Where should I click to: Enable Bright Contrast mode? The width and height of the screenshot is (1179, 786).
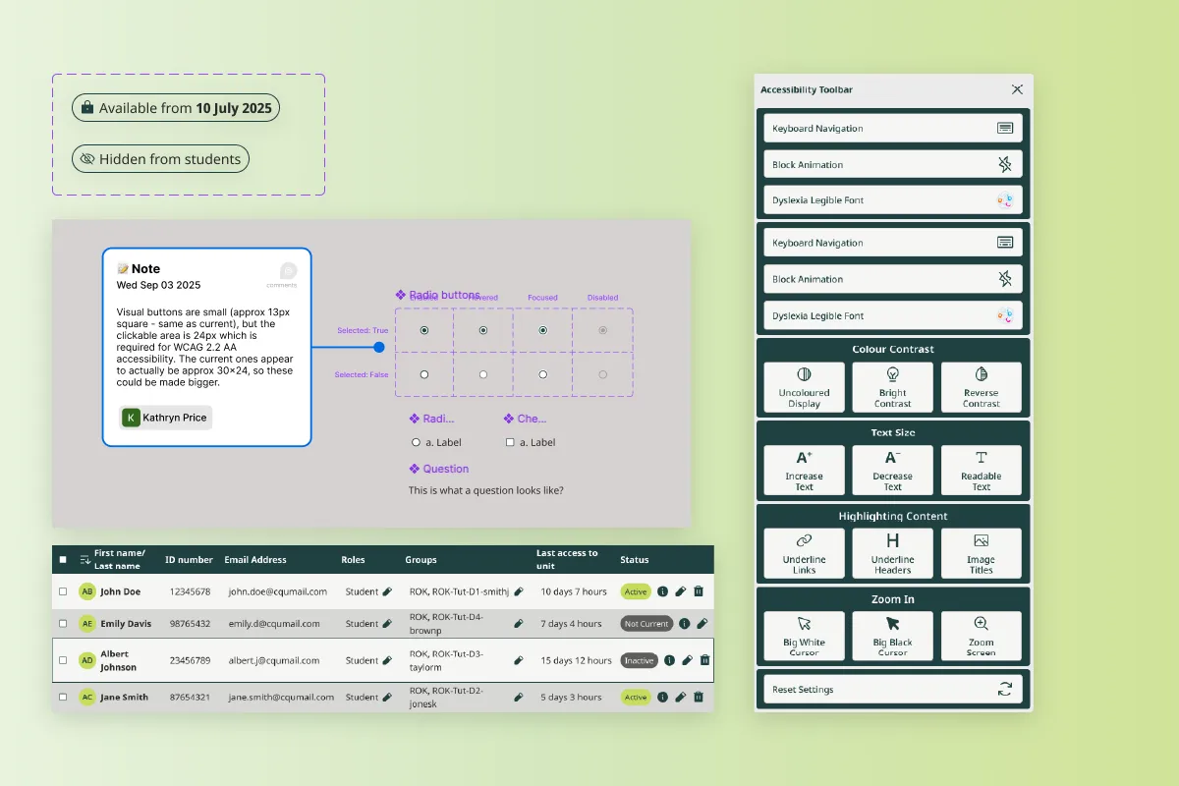tap(892, 387)
